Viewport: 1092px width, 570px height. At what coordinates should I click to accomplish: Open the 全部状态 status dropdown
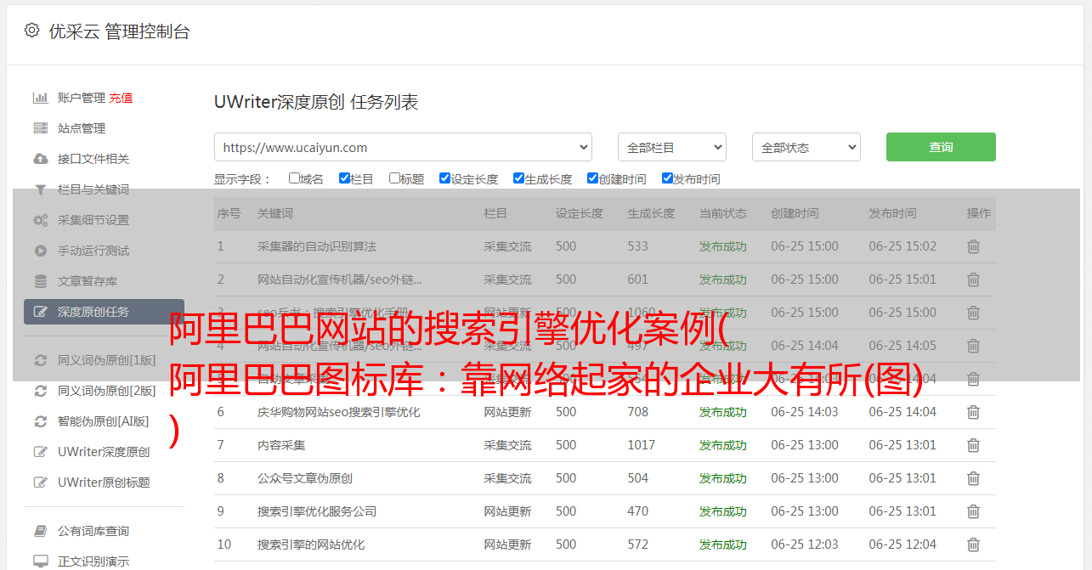click(x=806, y=147)
